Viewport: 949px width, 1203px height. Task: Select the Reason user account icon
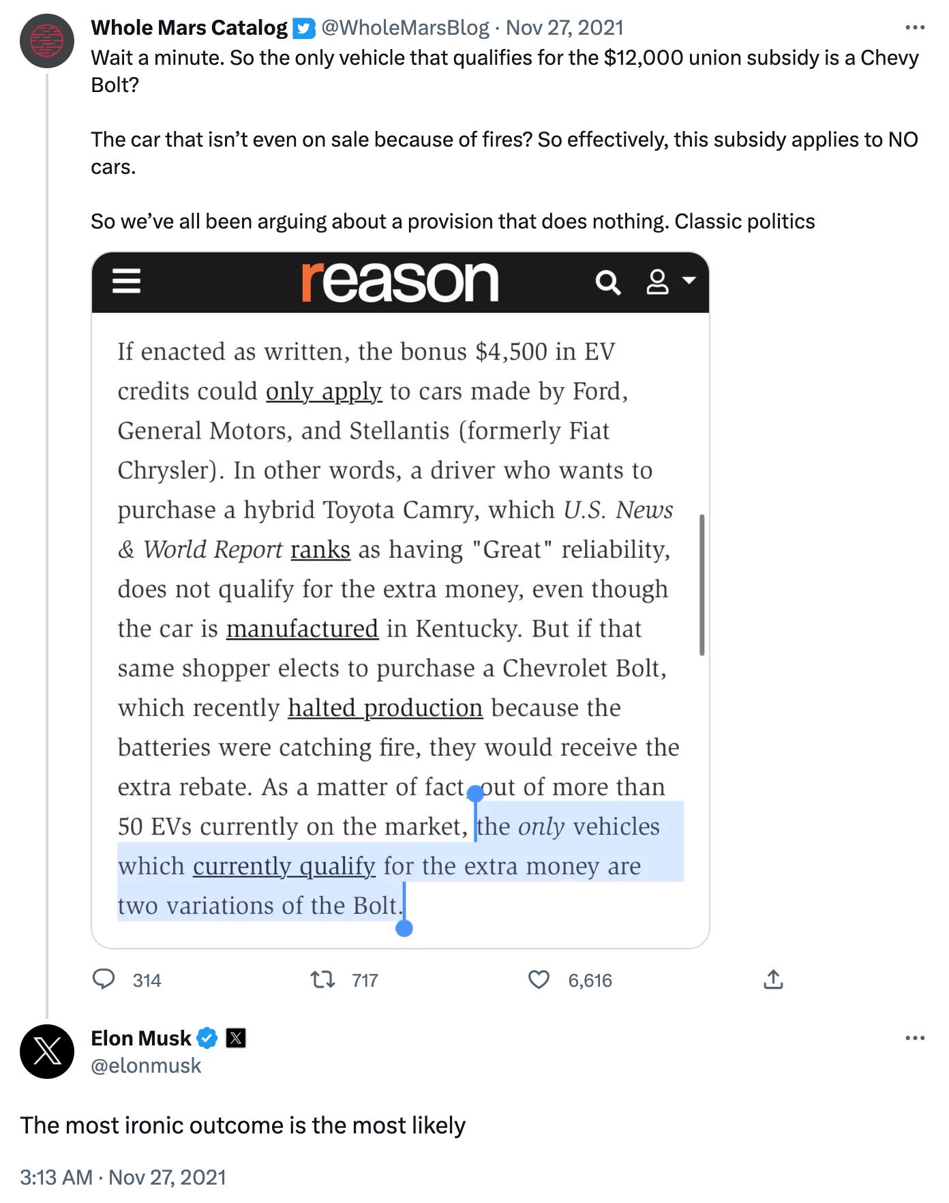(x=656, y=282)
